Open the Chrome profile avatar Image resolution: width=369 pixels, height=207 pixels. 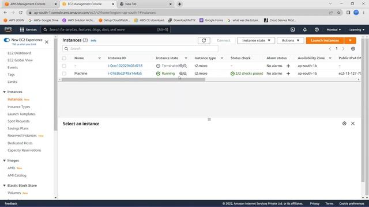356,13
